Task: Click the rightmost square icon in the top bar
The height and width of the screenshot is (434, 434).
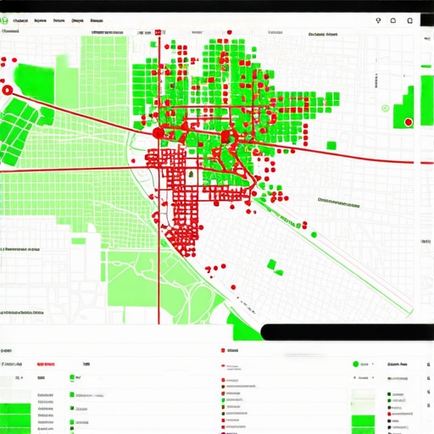Action: (x=409, y=20)
